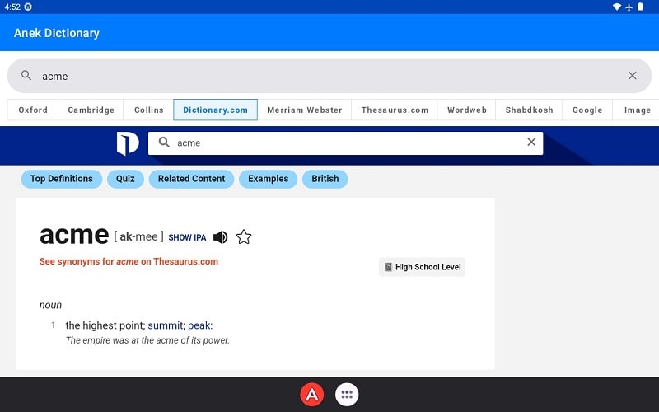Click the ak-mee pronunciation text

coord(138,236)
